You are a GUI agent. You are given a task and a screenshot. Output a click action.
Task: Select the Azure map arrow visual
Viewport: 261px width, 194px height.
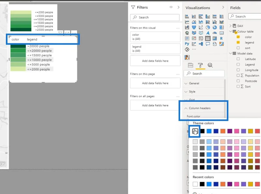tap(208, 33)
